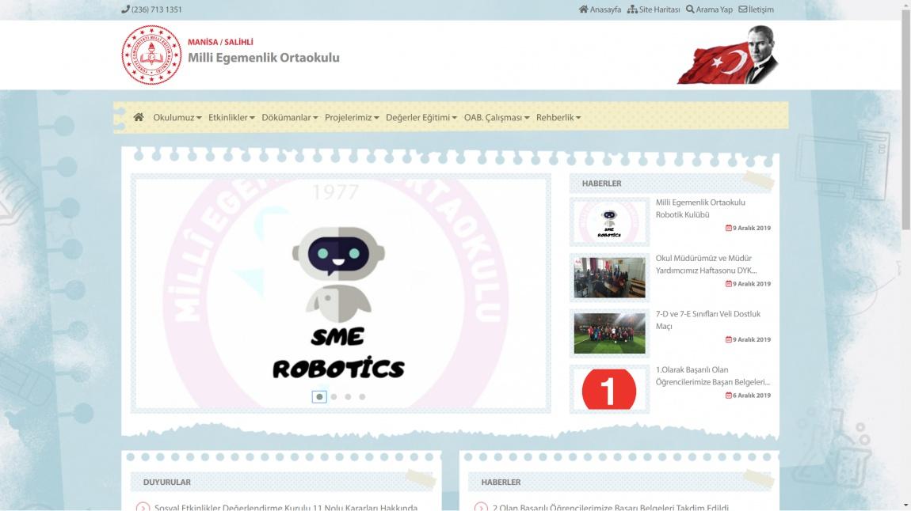The image size is (911, 511).
Task: Select the third slider dot indicator
Action: tap(348, 397)
